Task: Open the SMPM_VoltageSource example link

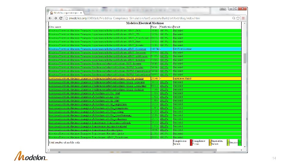Action: [99, 75]
